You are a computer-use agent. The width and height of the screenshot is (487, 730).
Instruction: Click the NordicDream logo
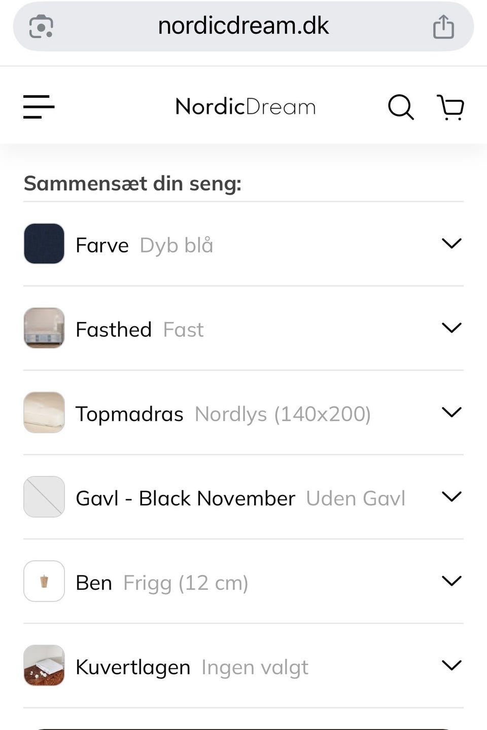(246, 107)
